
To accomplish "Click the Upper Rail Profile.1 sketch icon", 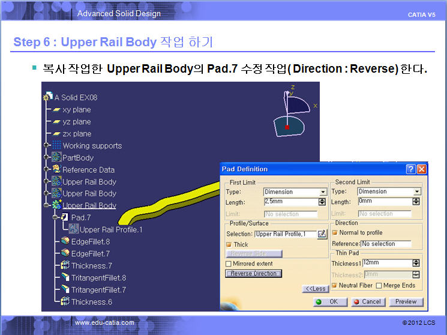I will coord(74,229).
